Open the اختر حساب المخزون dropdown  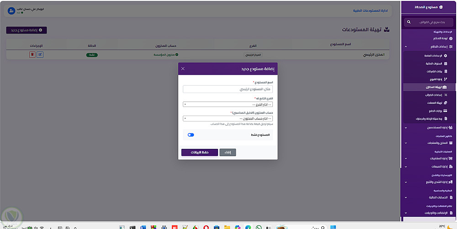tap(228, 118)
